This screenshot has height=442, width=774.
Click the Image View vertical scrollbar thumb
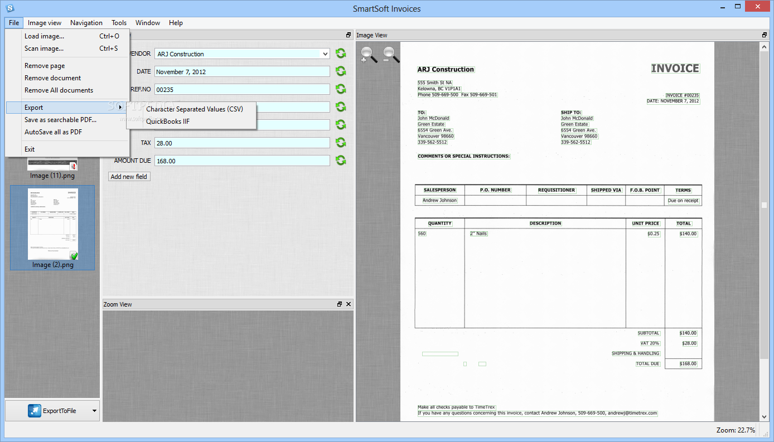[765, 205]
